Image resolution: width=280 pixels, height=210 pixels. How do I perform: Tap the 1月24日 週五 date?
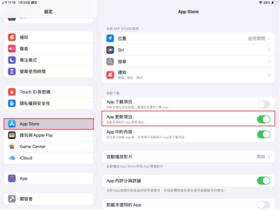[x=28, y=2]
